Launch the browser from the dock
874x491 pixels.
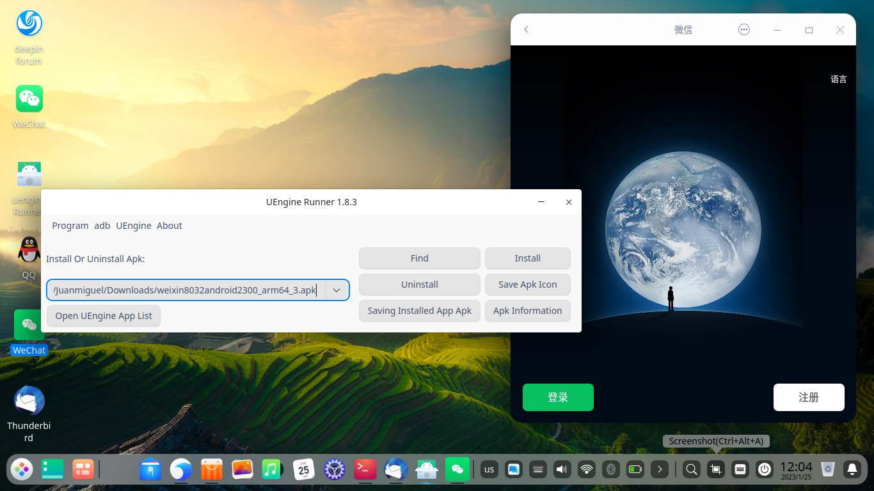[x=181, y=470]
